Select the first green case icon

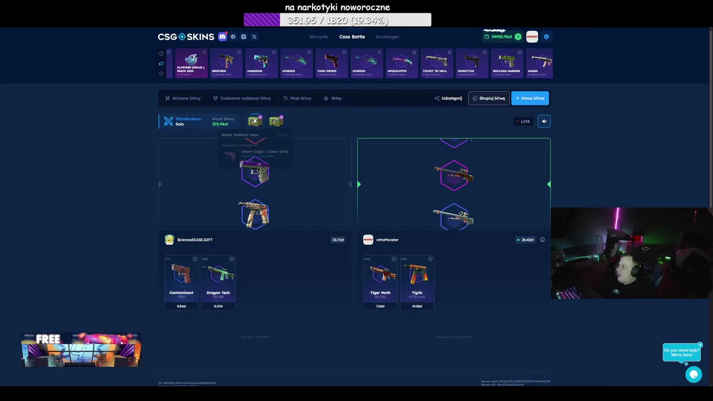coord(255,121)
